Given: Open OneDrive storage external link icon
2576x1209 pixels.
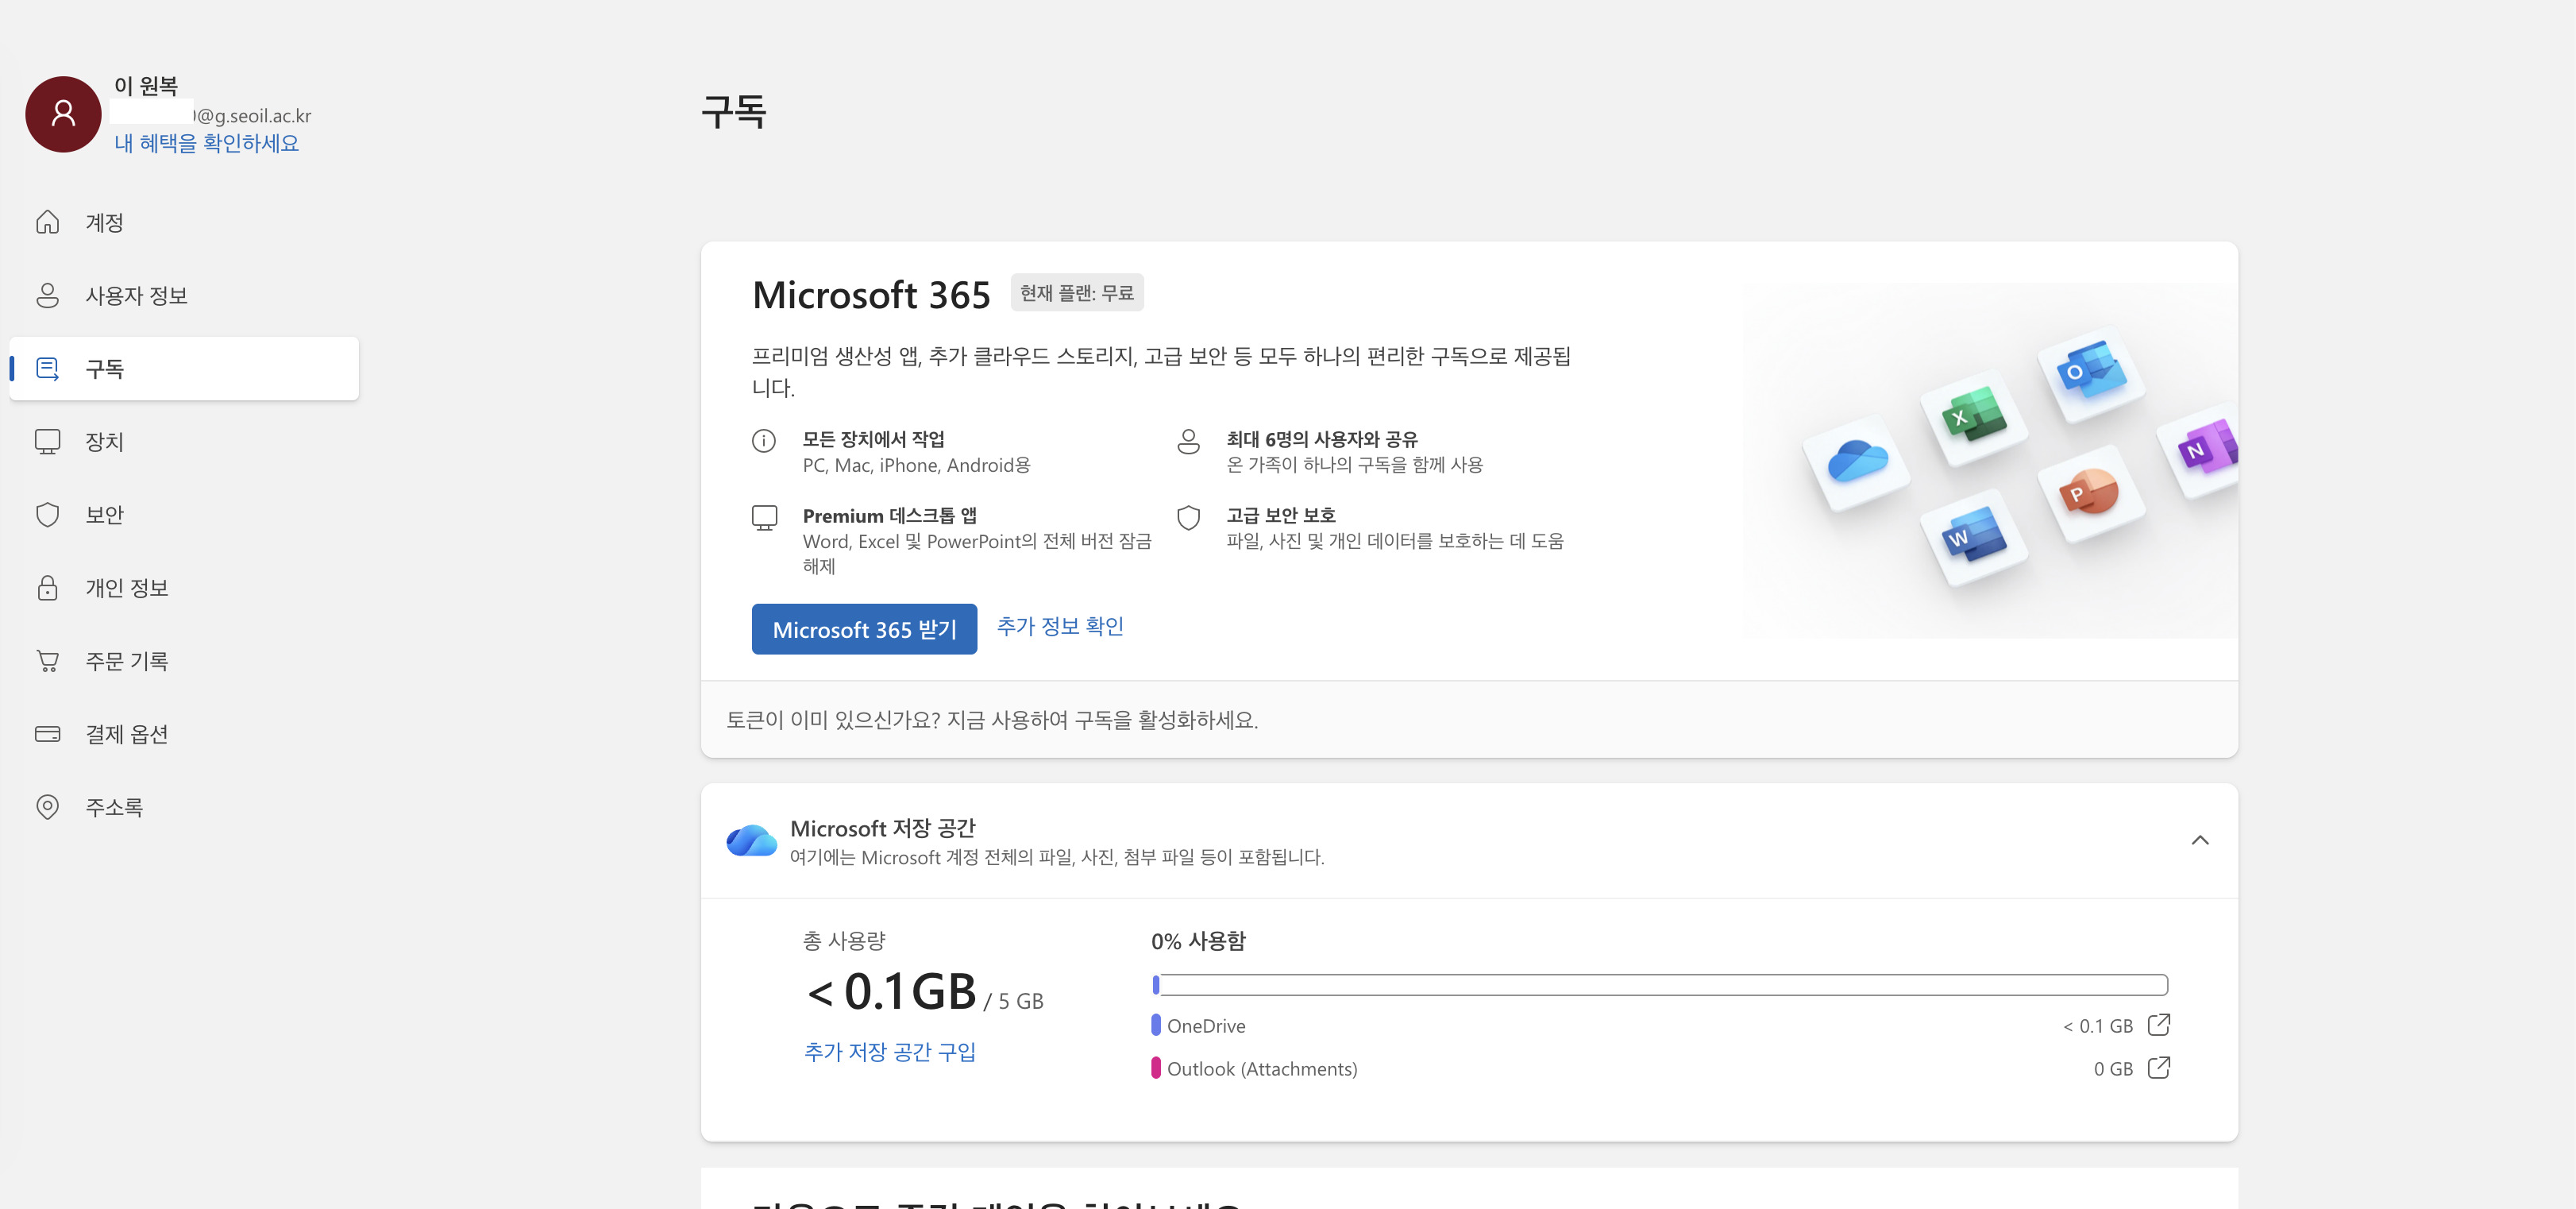Looking at the screenshot, I should pyautogui.click(x=2159, y=1024).
